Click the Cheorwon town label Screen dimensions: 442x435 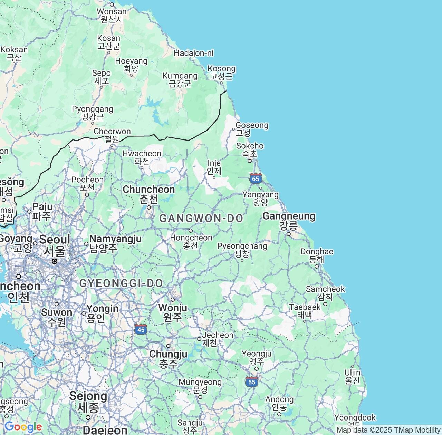[x=112, y=135]
